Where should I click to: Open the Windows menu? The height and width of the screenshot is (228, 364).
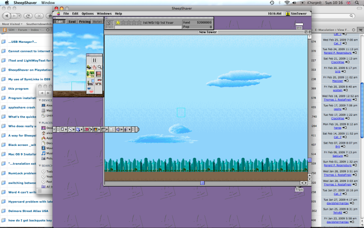[104, 14]
